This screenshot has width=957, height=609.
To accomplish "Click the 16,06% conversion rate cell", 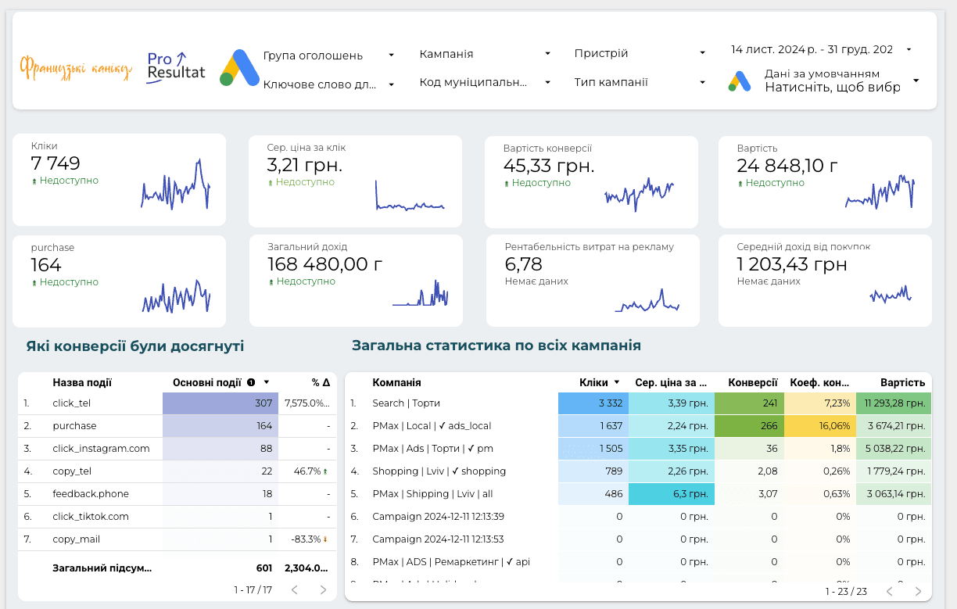I will pos(820,426).
